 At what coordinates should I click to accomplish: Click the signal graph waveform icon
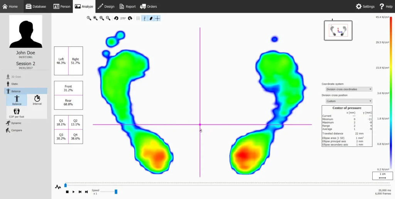pyautogui.click(x=58, y=187)
